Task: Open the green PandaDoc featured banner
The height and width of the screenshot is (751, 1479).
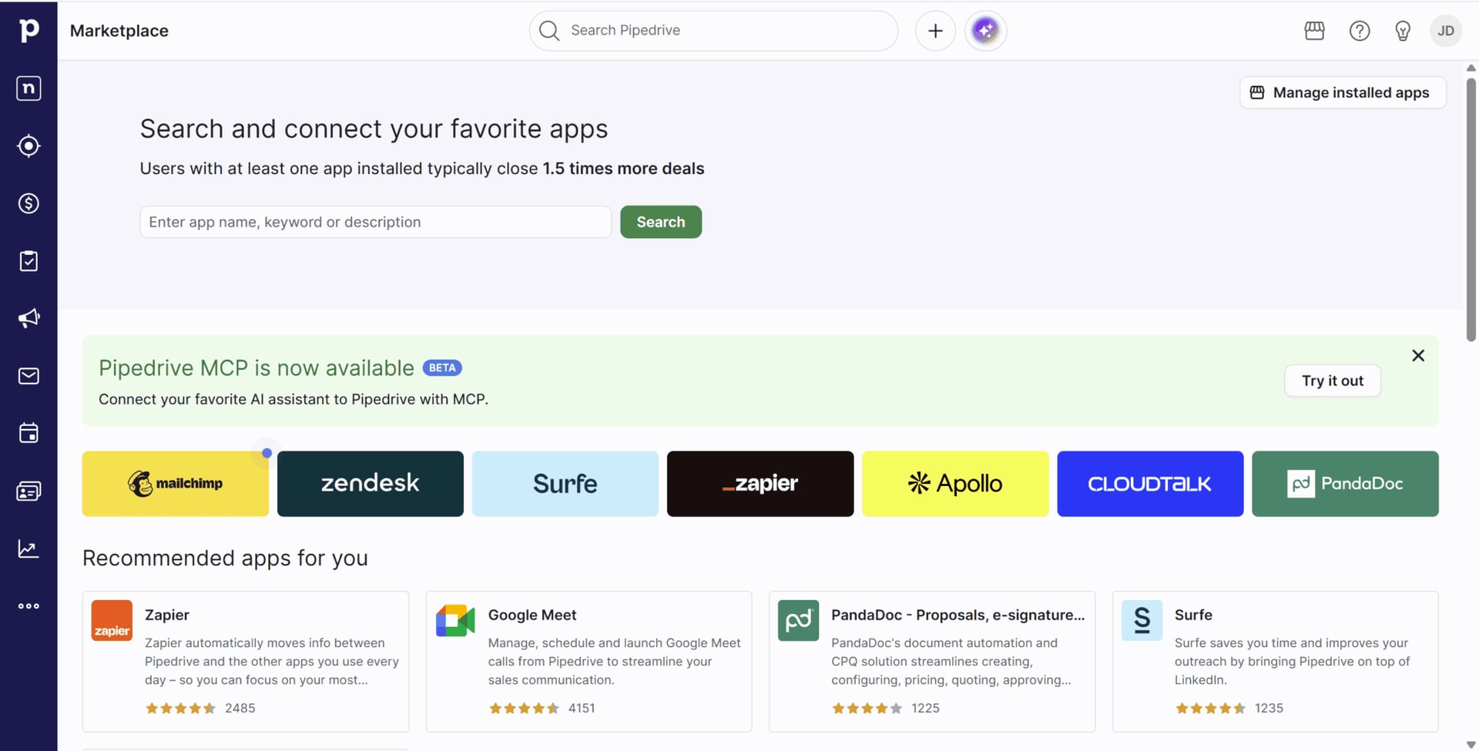Action: (x=1345, y=484)
